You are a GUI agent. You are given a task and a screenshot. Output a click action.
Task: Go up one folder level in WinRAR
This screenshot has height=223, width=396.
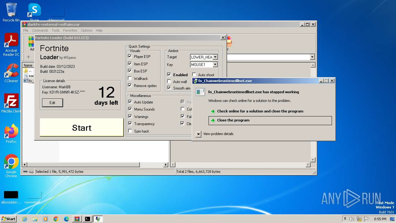28,57
